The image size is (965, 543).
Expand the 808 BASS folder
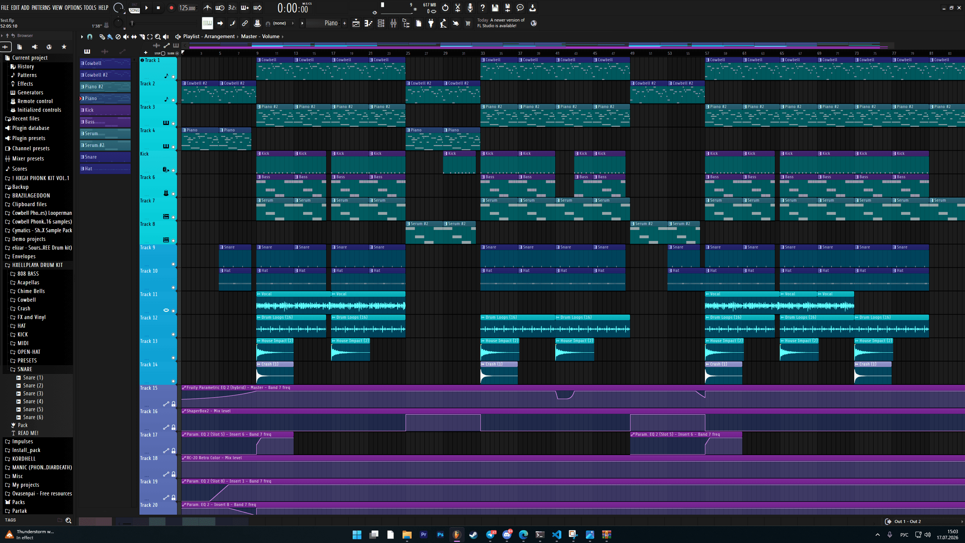[x=28, y=274]
